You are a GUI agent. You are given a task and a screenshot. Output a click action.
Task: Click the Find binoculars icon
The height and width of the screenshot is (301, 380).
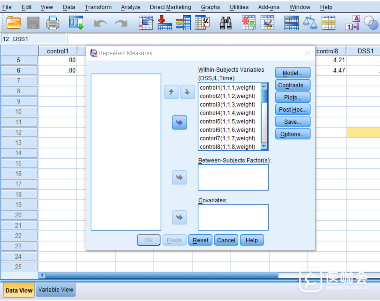[226, 23]
